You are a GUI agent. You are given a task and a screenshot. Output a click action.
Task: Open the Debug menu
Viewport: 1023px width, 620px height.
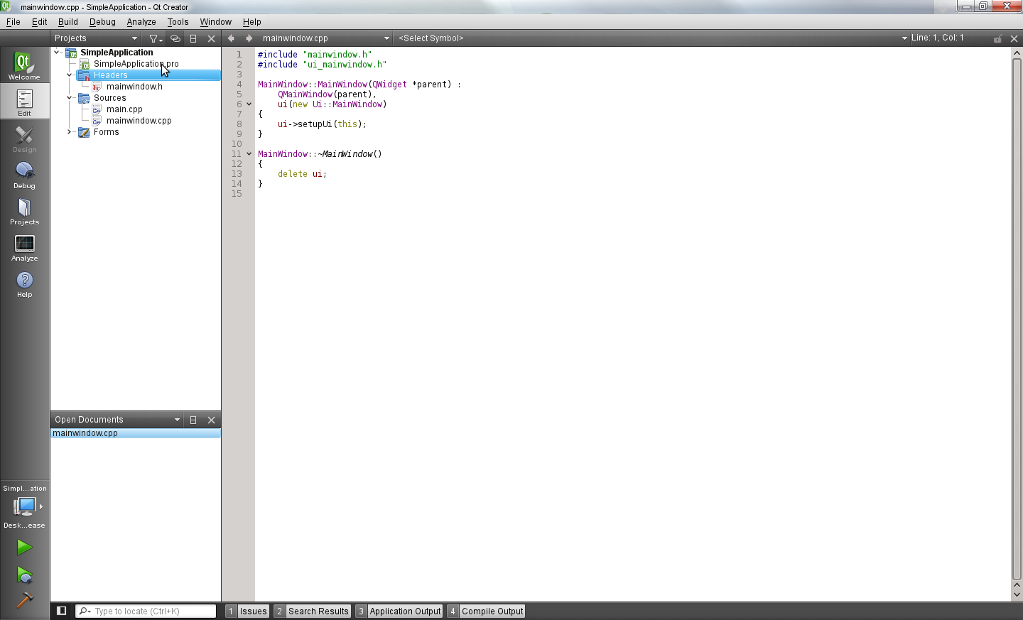102,22
